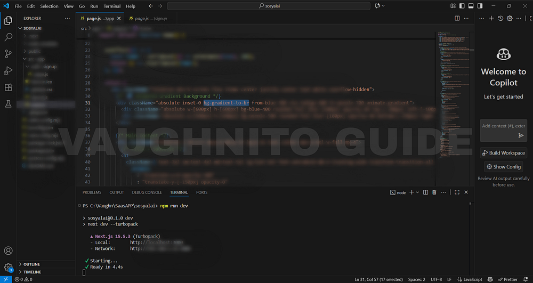Expand the public folder
The height and width of the screenshot is (283, 533).
pyautogui.click(x=34, y=51)
